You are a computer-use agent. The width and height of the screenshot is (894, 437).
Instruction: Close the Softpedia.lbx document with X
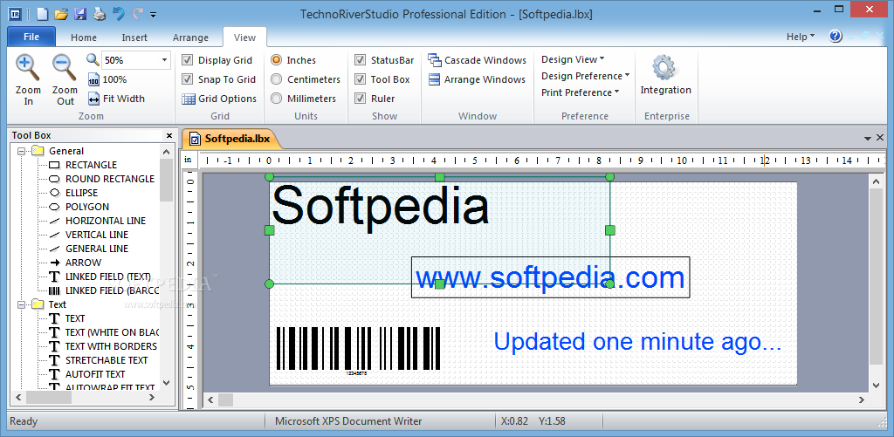coord(880,138)
